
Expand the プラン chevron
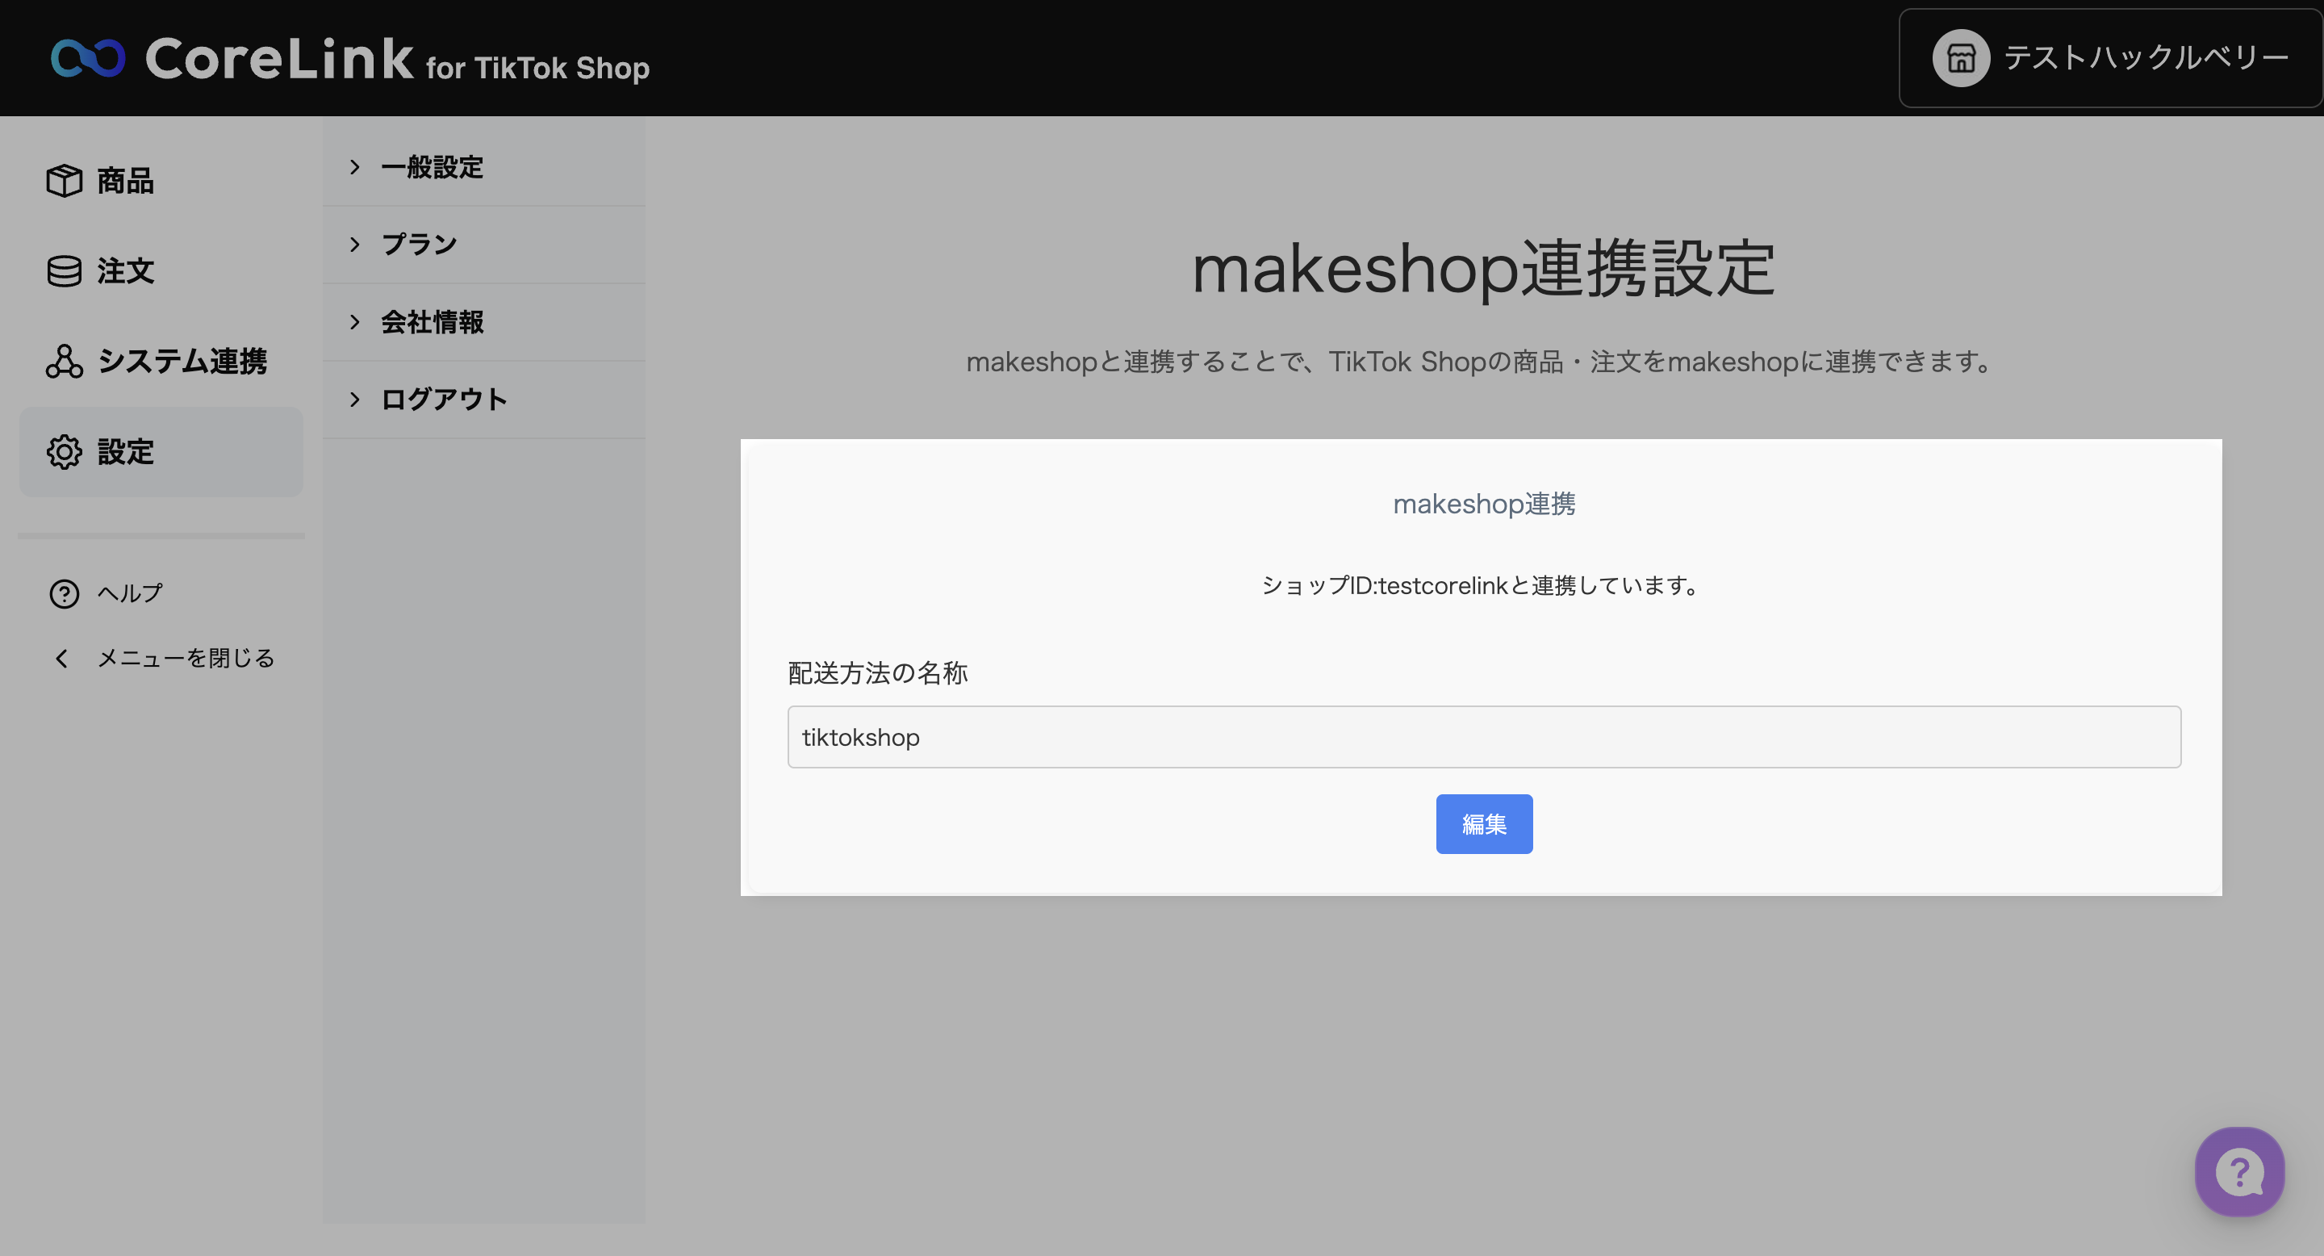tap(354, 245)
